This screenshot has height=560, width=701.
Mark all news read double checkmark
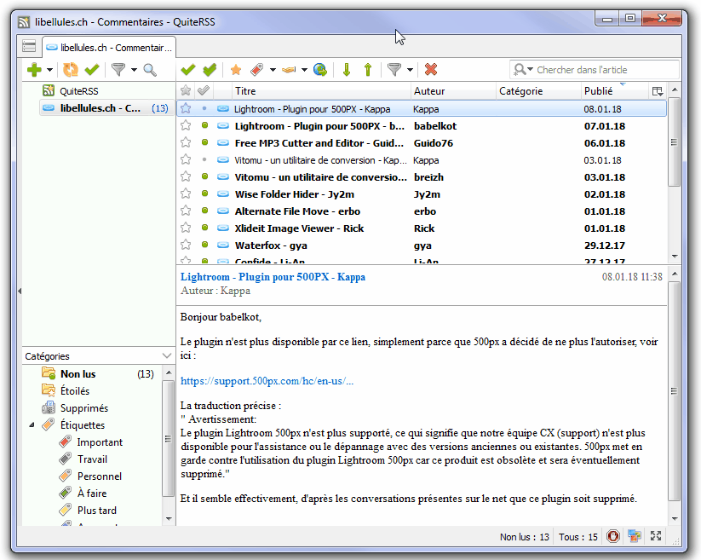coord(210,70)
